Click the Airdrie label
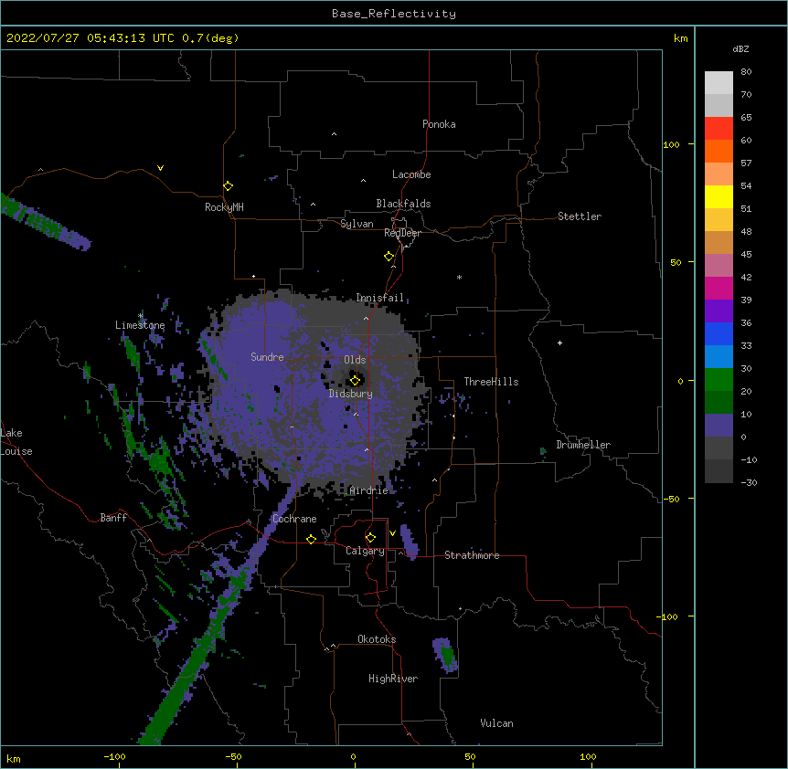Screen dimensions: 788x769 coord(369,490)
